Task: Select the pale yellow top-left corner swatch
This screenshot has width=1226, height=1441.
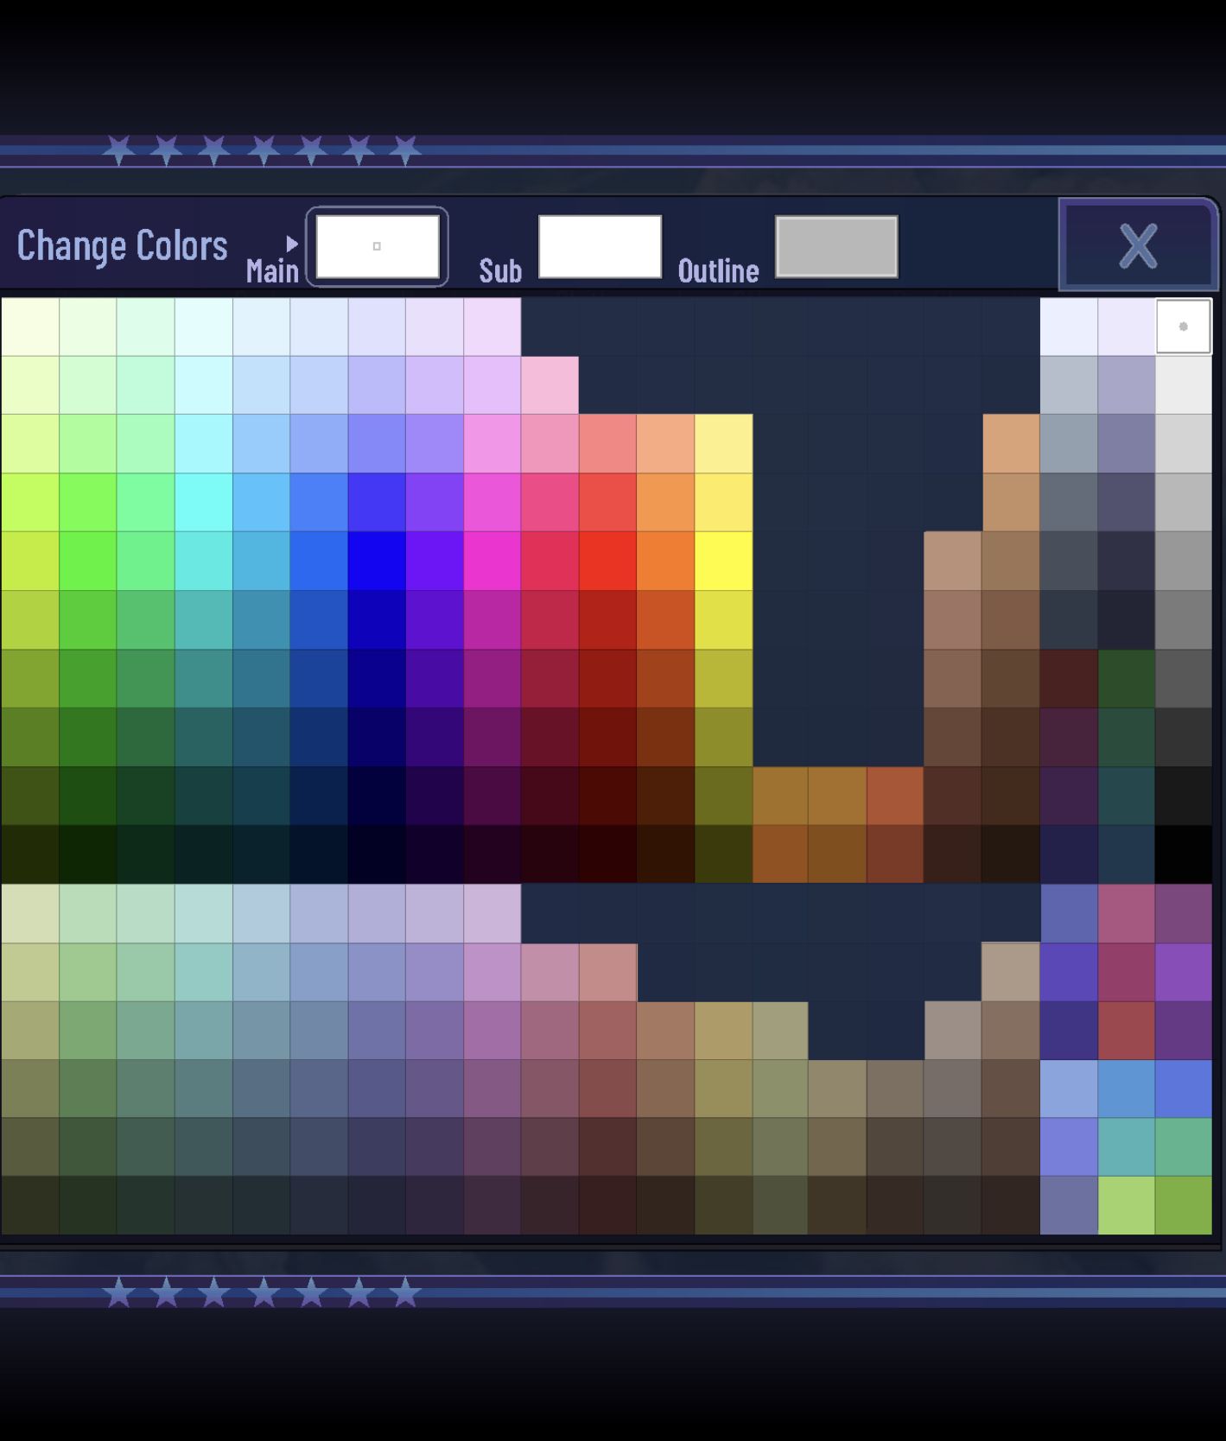Action: (29, 327)
